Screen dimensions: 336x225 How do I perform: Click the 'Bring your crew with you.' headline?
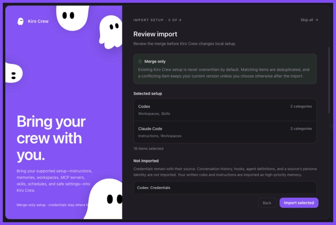pyautogui.click(x=51, y=138)
